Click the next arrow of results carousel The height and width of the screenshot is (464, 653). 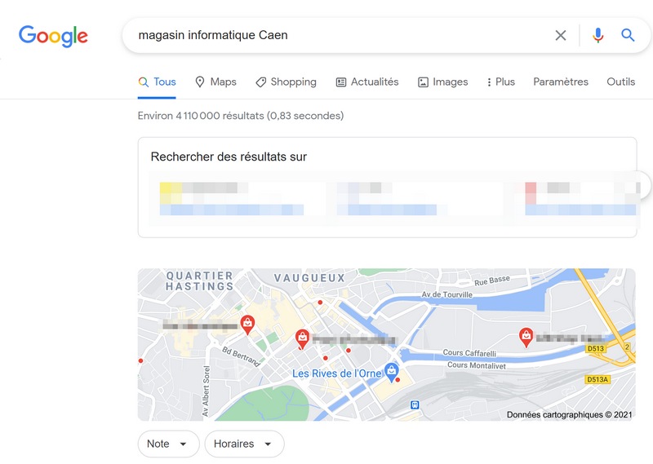(643, 185)
